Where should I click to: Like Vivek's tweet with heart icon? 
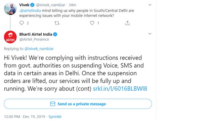[x=92, y=23]
